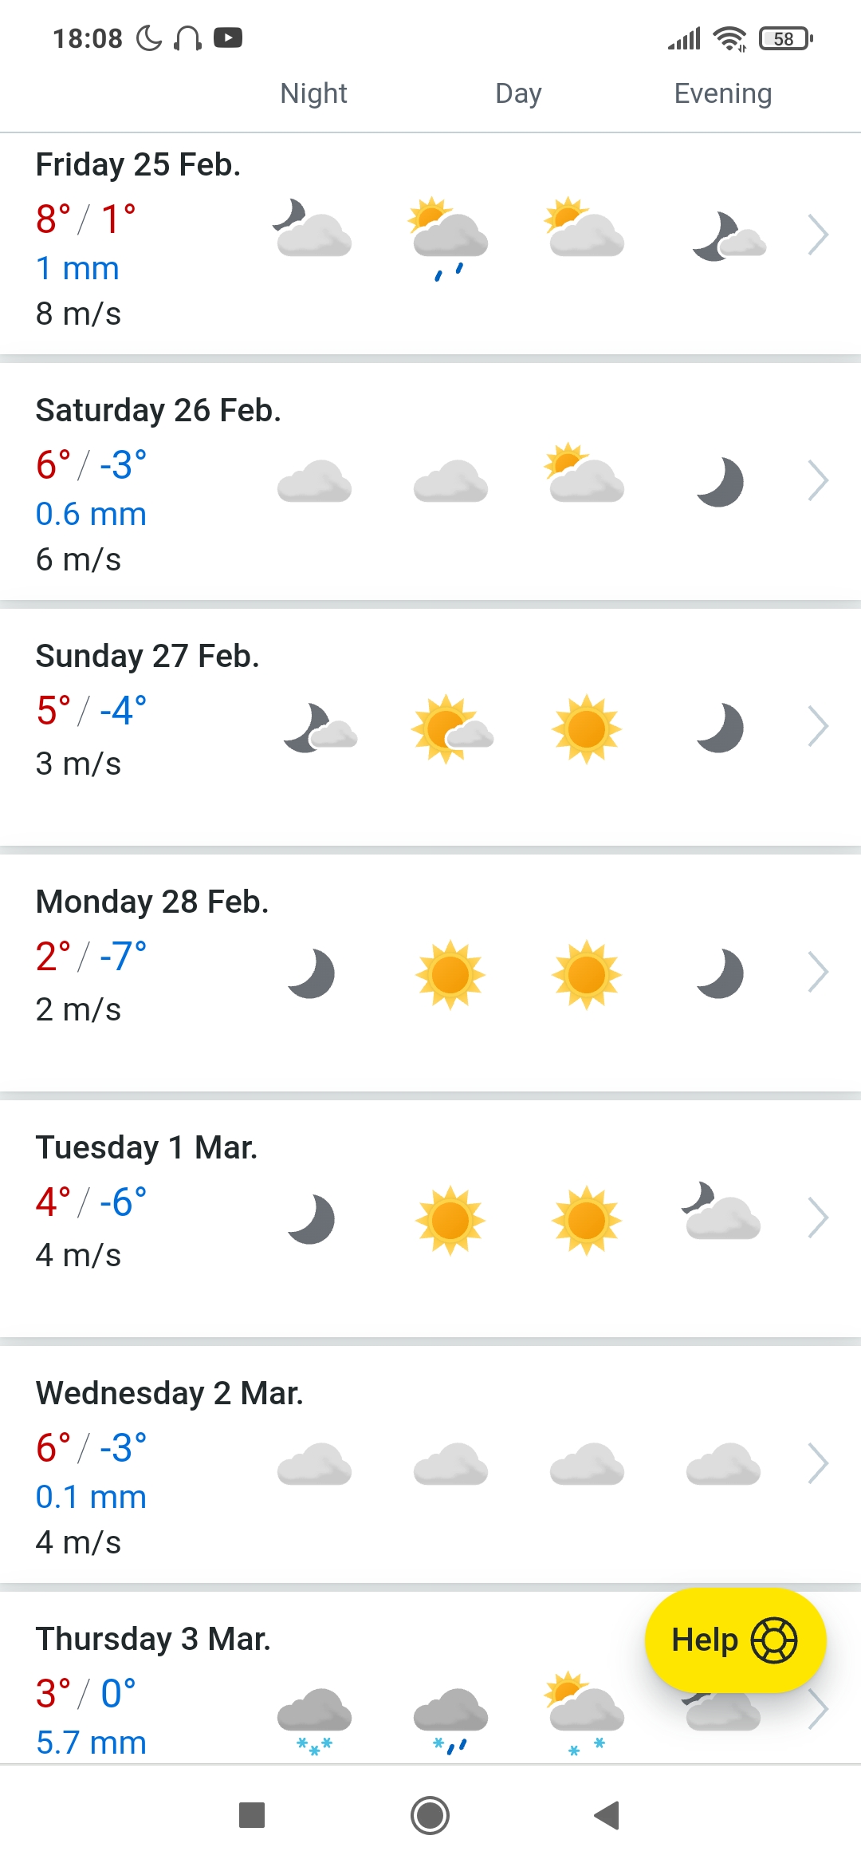Screen dimensions: 861x1867
Task: Tap Wednesday's night cloud icon
Action: tap(314, 1464)
